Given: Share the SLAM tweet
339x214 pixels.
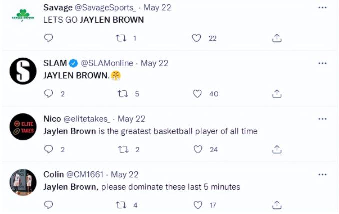Looking at the screenshot, I should [x=277, y=94].
